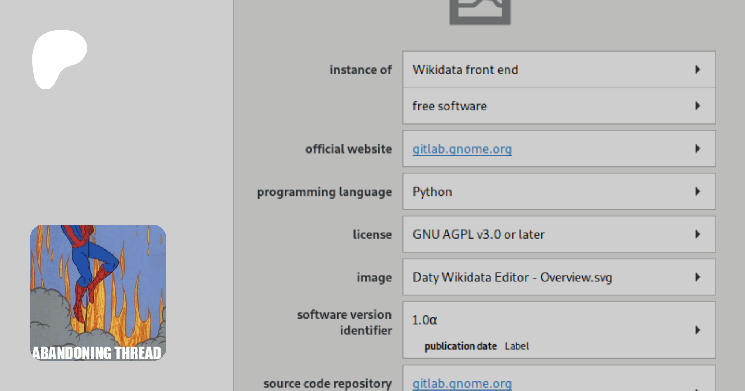Open the source code repository gitlab.gnome.org link

(462, 384)
